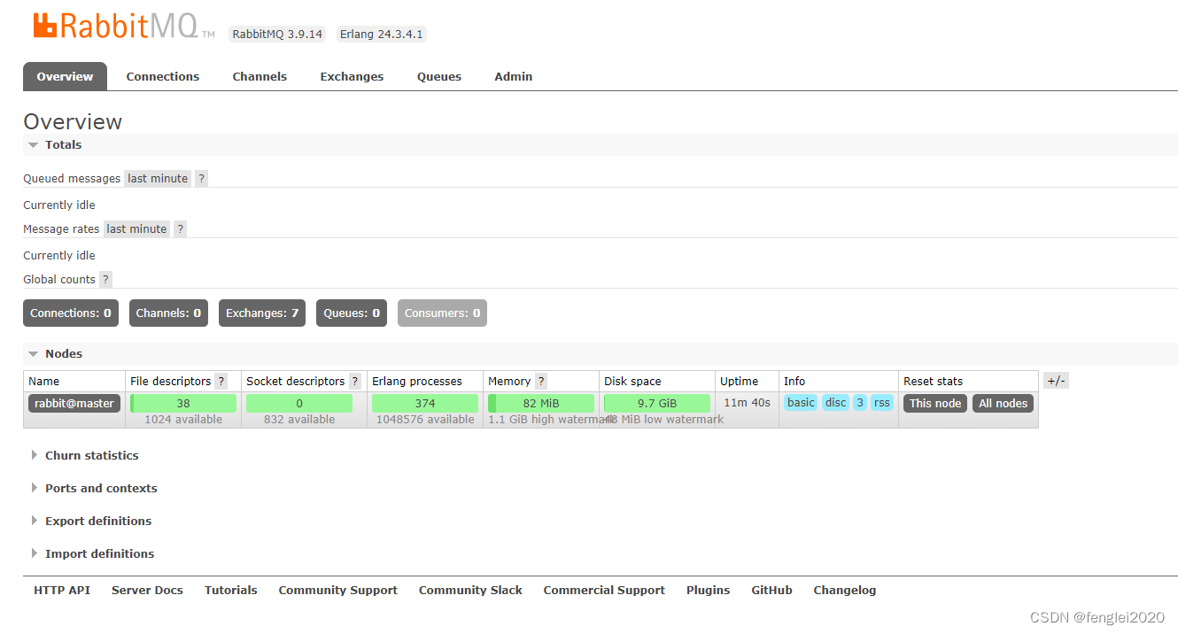Screen dimensions: 1178x634
Task: Click the Uptime column header
Action: [739, 382]
